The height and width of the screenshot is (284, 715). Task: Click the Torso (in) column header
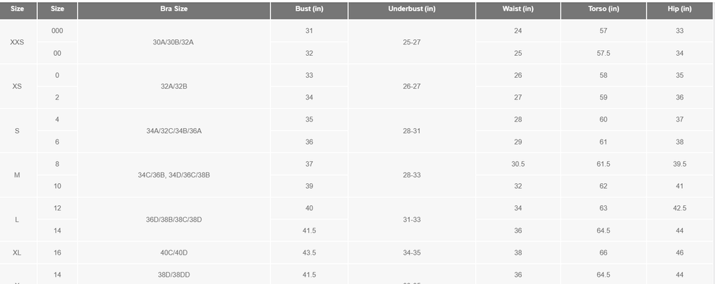click(x=603, y=9)
